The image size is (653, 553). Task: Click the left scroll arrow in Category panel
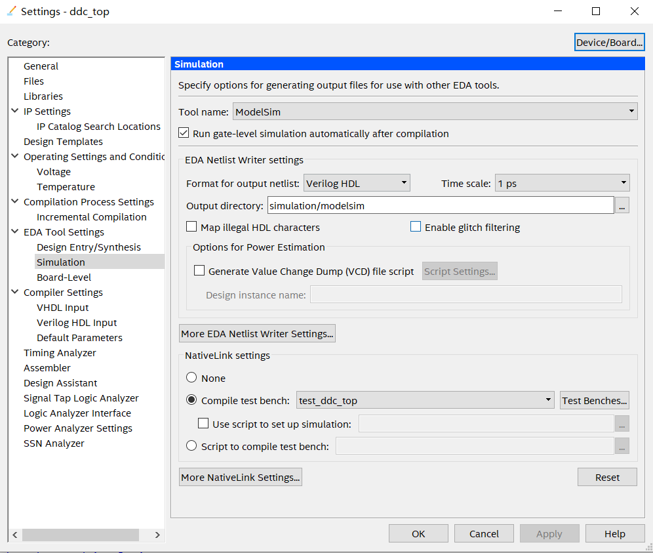(x=15, y=535)
